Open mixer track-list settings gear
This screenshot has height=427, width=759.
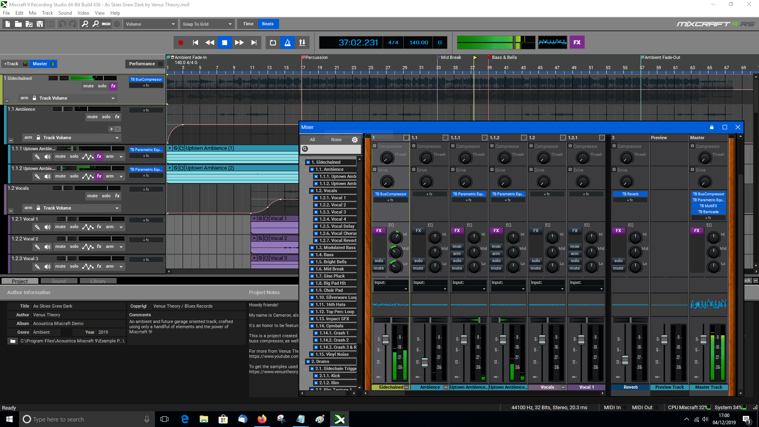coord(355,140)
